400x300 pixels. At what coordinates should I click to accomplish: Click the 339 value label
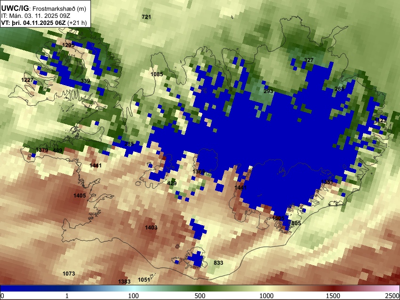click(x=85, y=81)
